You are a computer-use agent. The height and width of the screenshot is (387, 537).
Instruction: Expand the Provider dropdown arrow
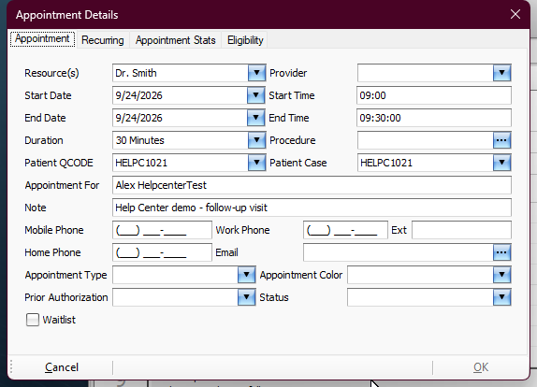[501, 73]
